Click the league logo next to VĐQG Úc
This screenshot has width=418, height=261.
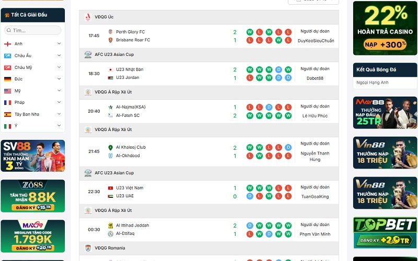click(88, 17)
